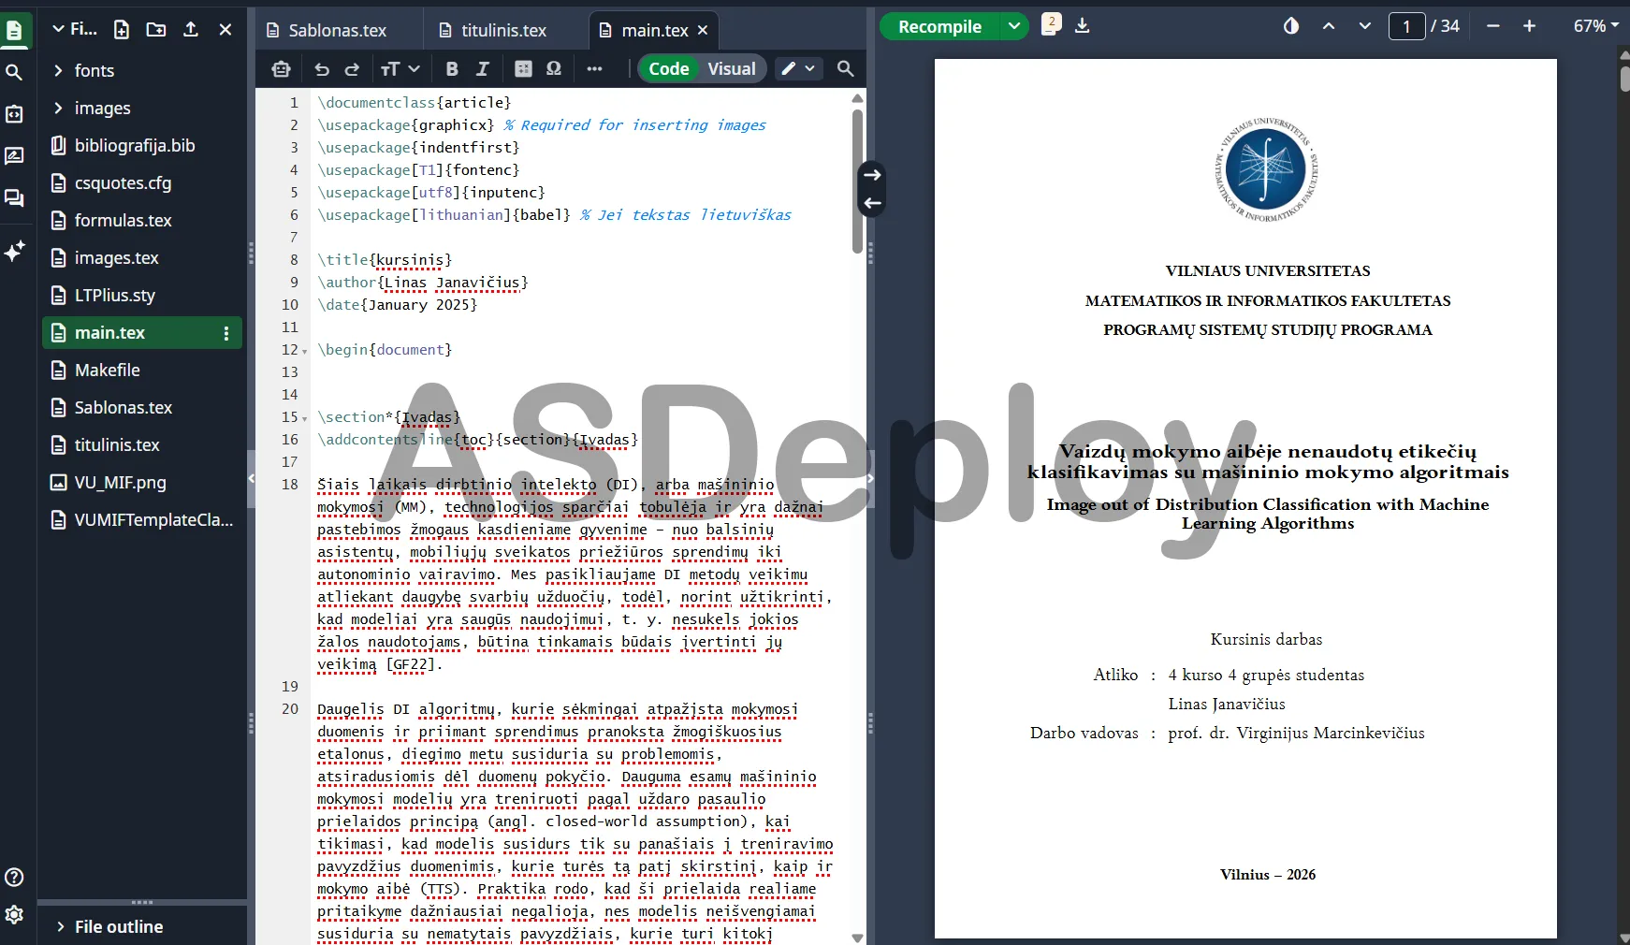Screen dimensions: 1630x945
Task: Create a new file icon
Action: [122, 29]
